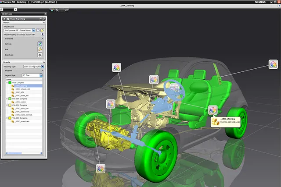Collapse the Legend section
Image resolution: width=281 pixels, height=187 pixels.
coord(43,71)
